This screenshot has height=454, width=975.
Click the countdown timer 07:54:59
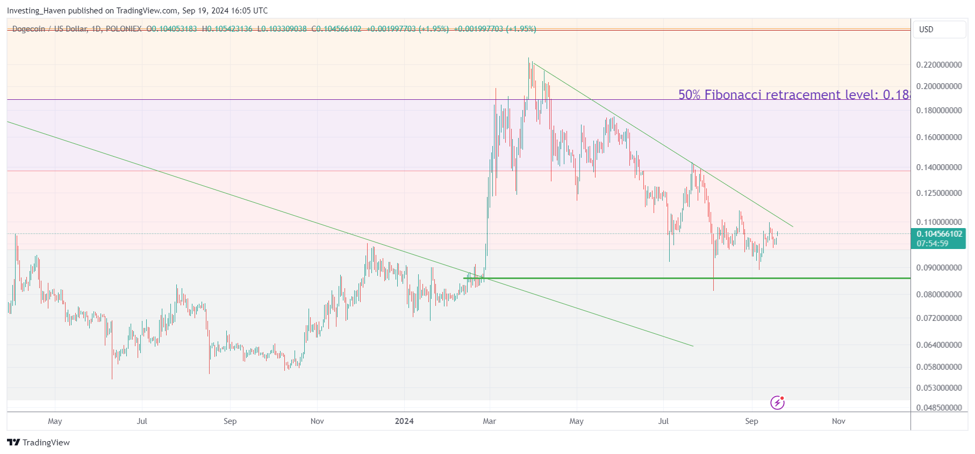click(x=933, y=244)
